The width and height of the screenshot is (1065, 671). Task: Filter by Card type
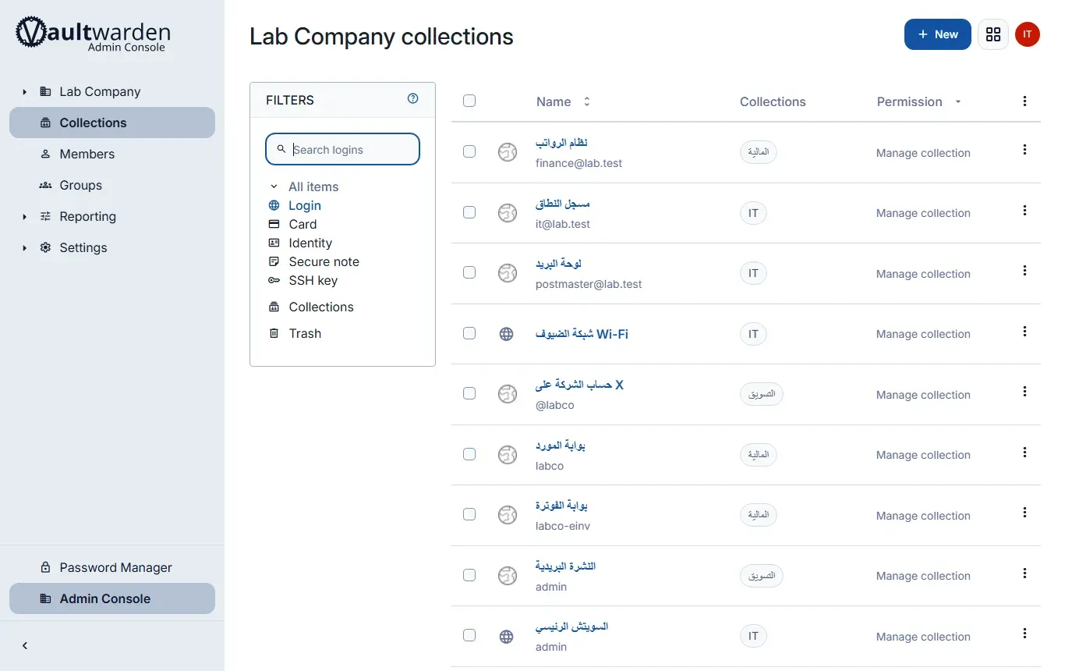303,224
